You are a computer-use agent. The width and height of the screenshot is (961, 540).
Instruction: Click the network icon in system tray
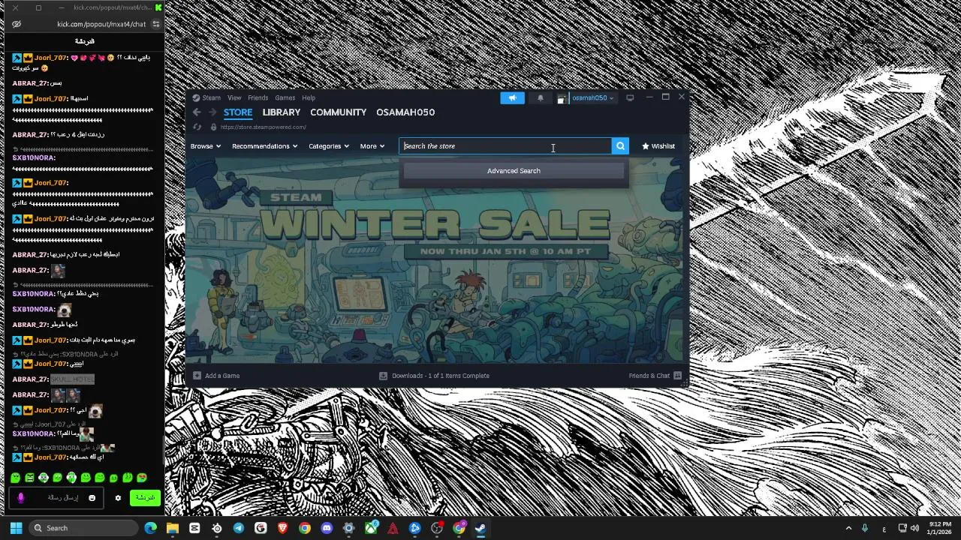[x=902, y=528]
